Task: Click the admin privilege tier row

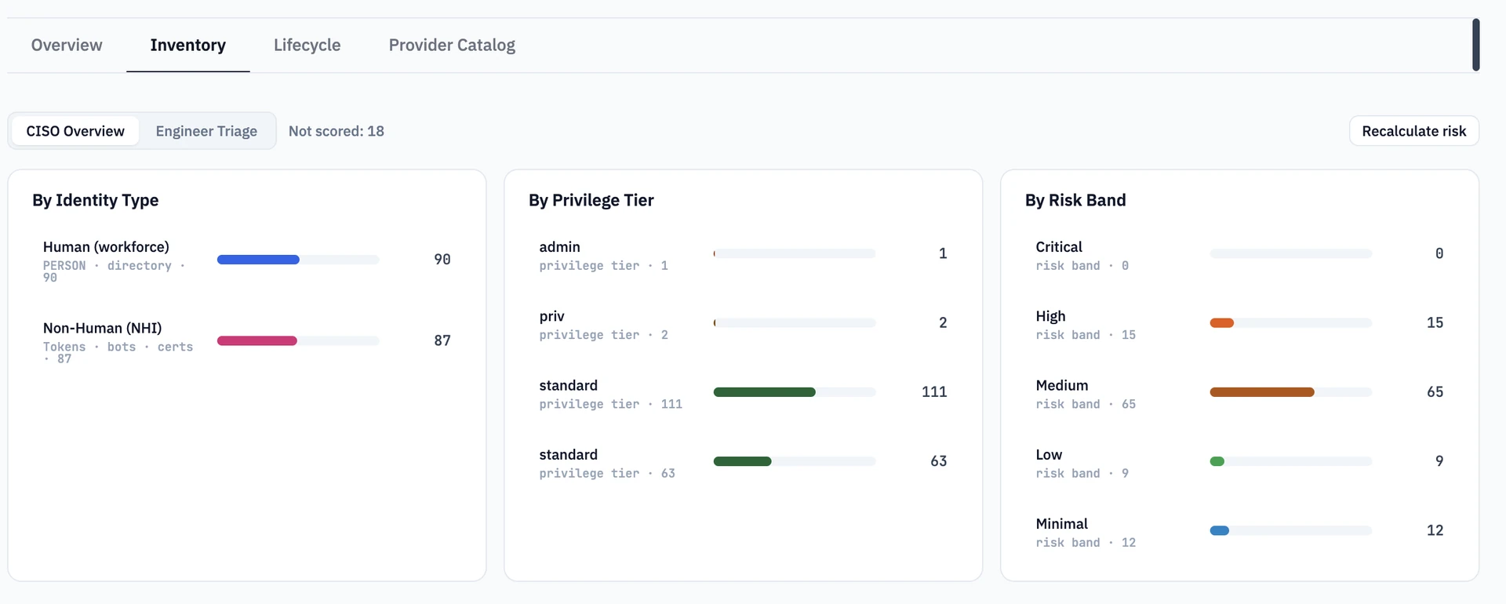Action: (x=743, y=255)
